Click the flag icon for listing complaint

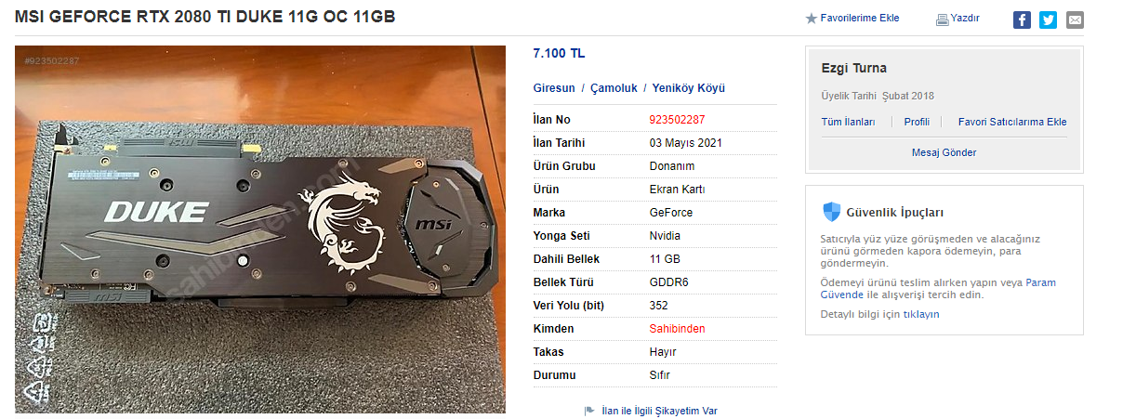[589, 411]
